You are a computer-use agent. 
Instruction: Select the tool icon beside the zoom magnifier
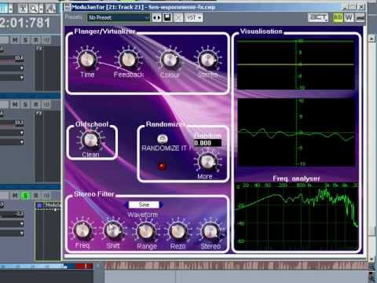[x=23, y=9]
